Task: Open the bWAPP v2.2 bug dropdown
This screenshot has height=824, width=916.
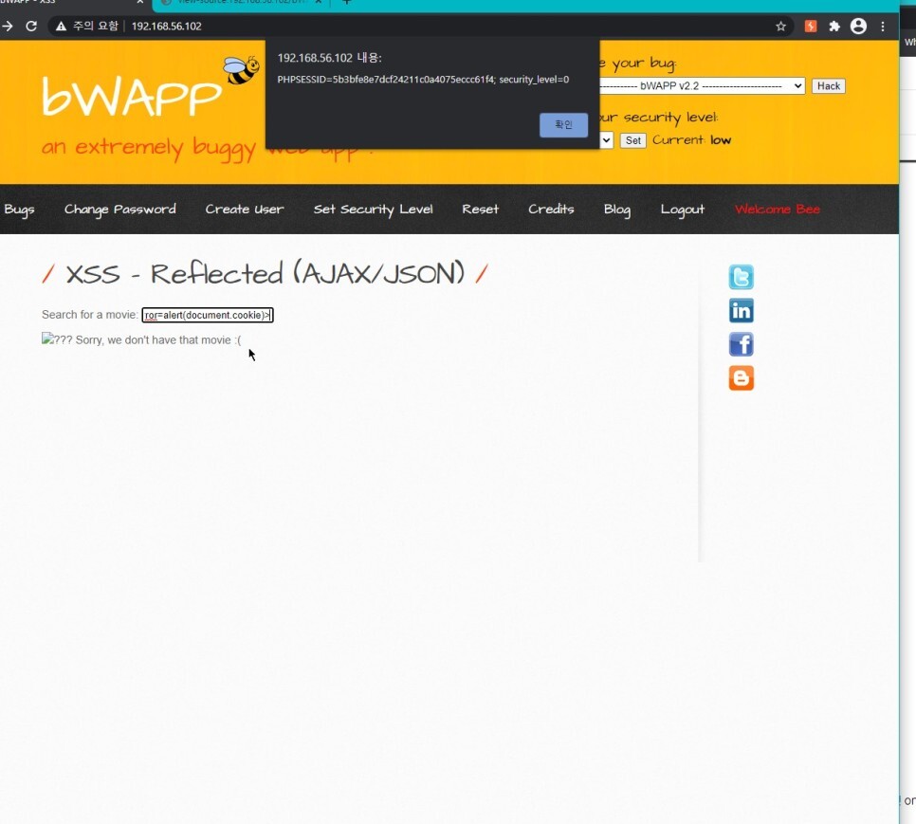Action: [x=703, y=86]
